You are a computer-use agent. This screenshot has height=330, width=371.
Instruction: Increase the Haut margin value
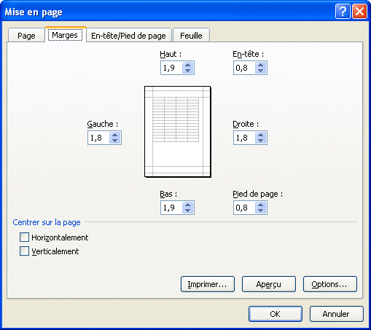187,65
